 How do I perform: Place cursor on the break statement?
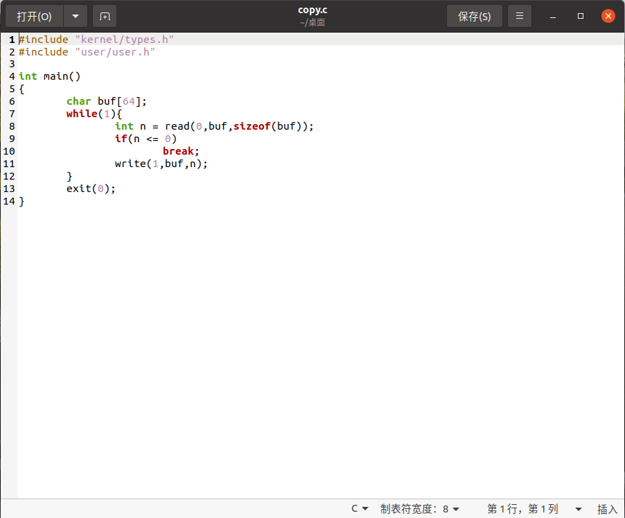[x=179, y=151]
